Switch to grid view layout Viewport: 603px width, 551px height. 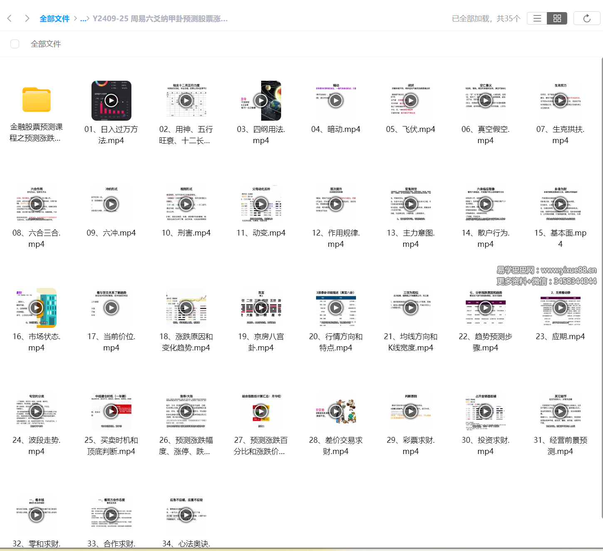click(557, 18)
